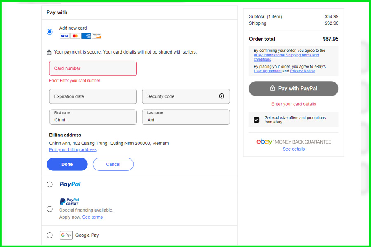
Task: Click the security code info icon
Action: coord(221,96)
